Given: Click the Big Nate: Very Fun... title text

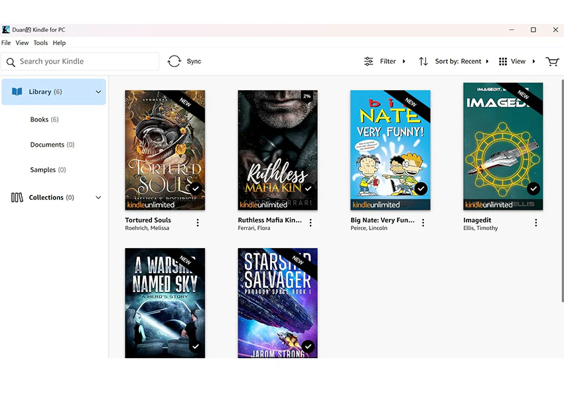Looking at the screenshot, I should click(x=382, y=220).
